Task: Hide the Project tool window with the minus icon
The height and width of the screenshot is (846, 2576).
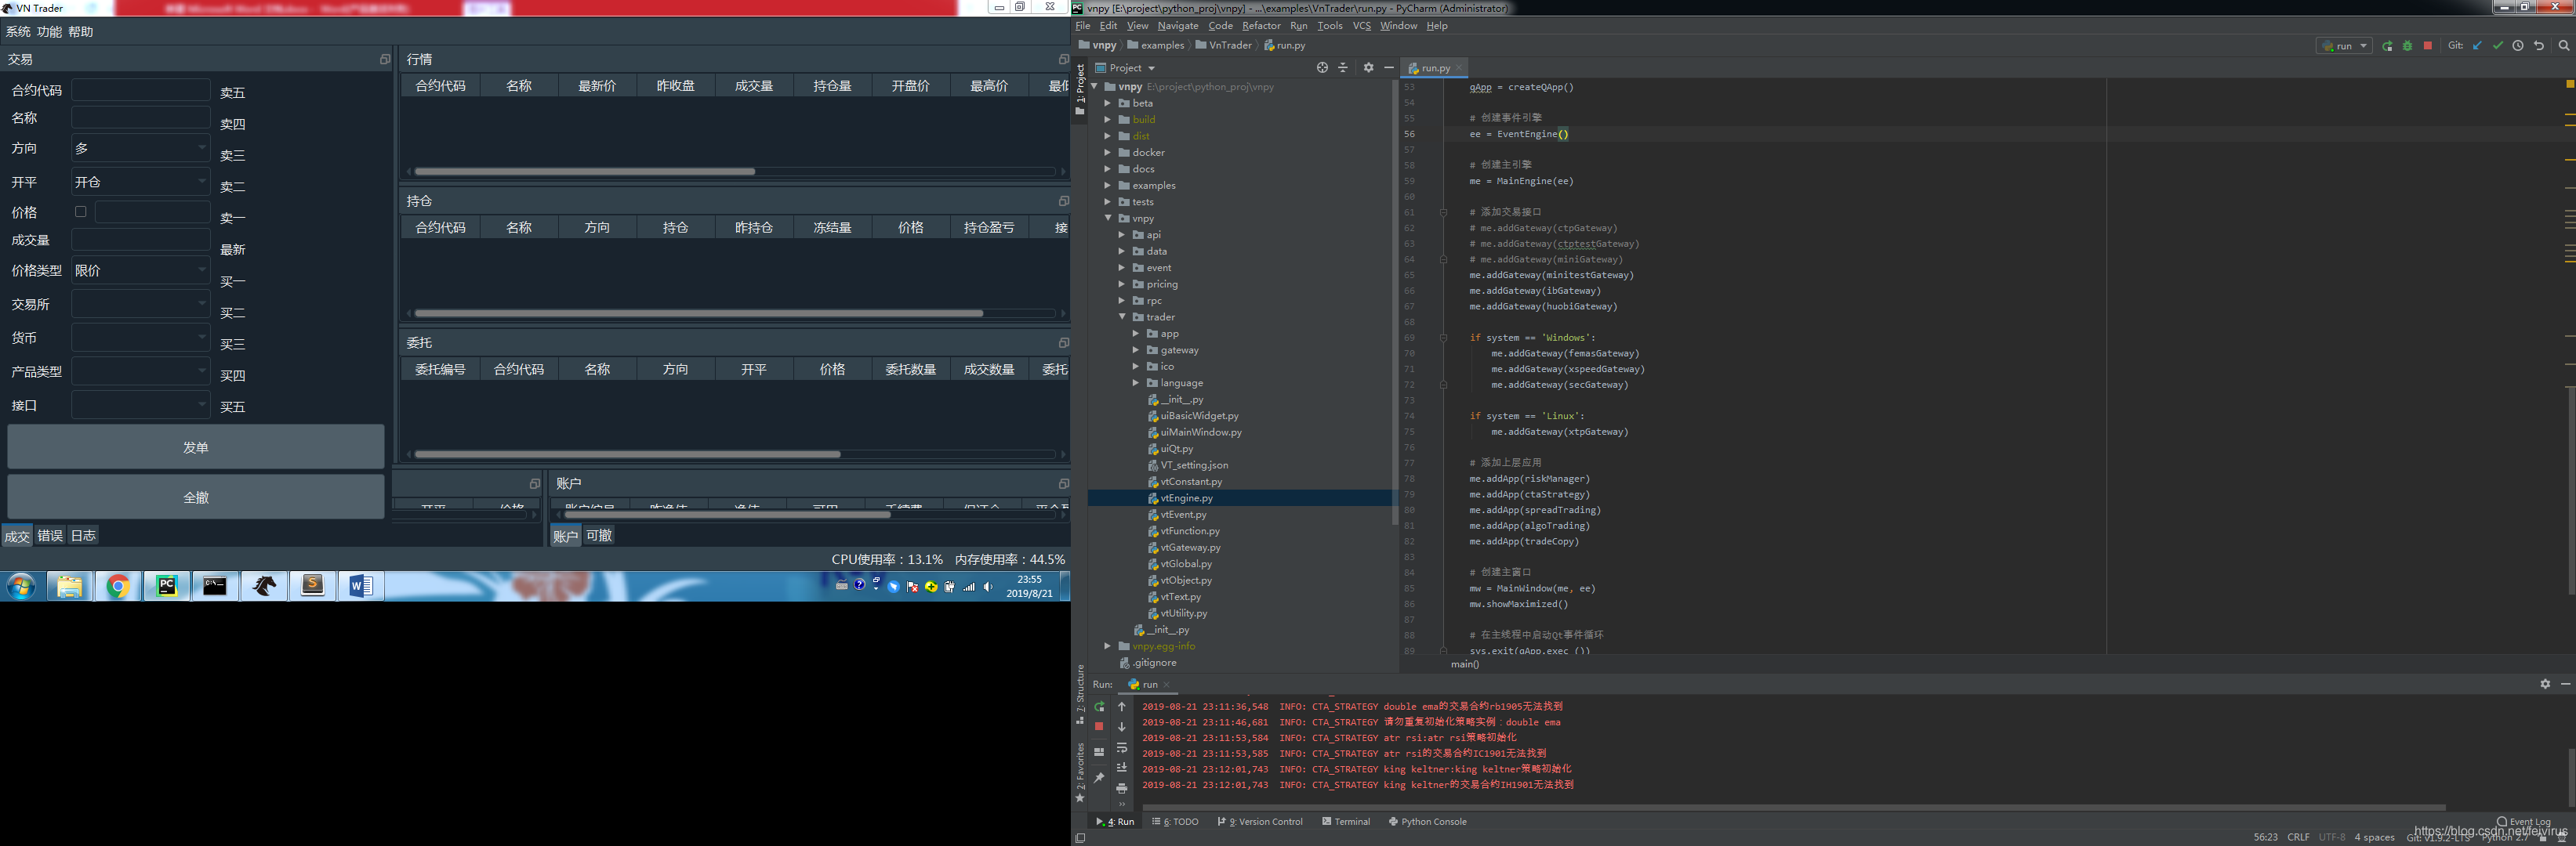Action: point(1389,68)
